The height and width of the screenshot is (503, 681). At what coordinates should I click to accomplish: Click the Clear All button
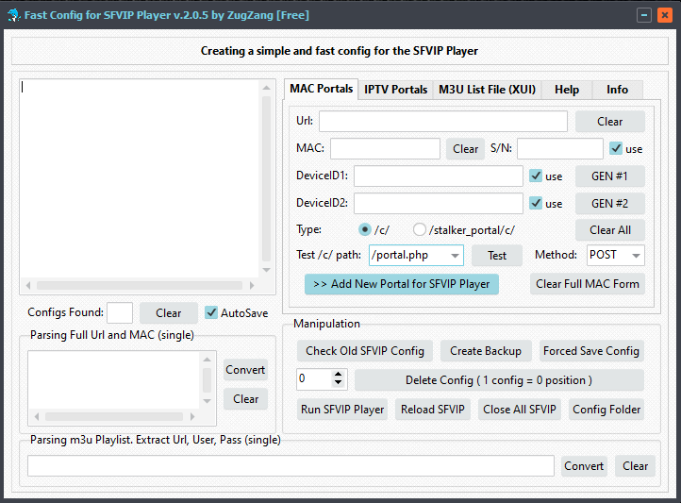coord(609,230)
